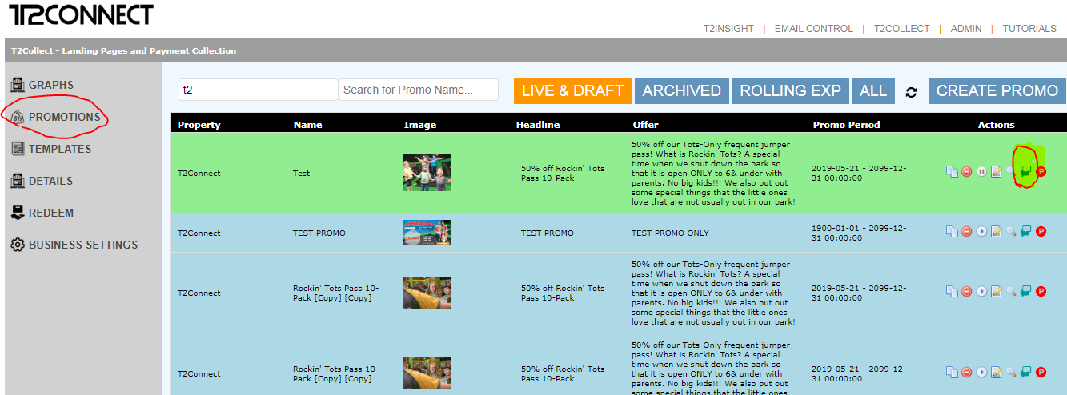
Task: Click the red delete icon for TEST PROMO
Action: point(967,232)
